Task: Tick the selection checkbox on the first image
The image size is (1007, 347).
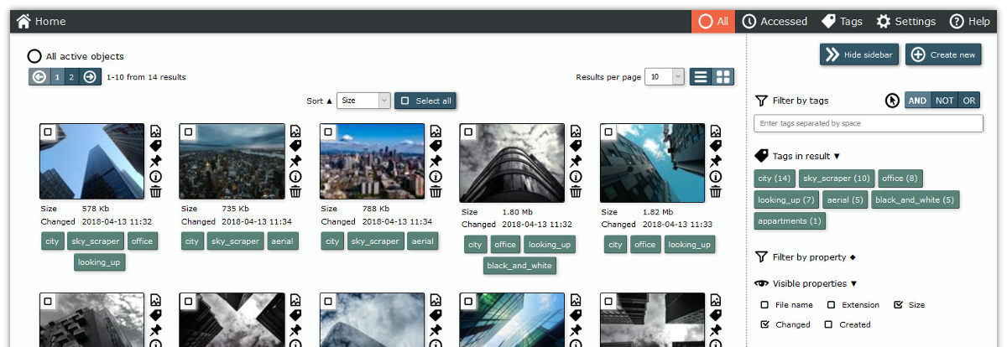Action: point(48,132)
